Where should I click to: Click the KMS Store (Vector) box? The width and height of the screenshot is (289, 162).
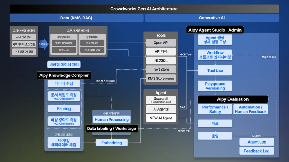pos(161,78)
